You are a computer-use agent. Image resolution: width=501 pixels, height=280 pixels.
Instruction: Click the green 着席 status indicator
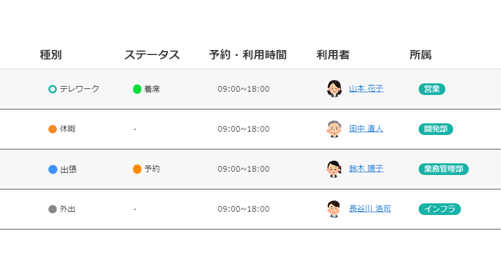[x=137, y=89]
